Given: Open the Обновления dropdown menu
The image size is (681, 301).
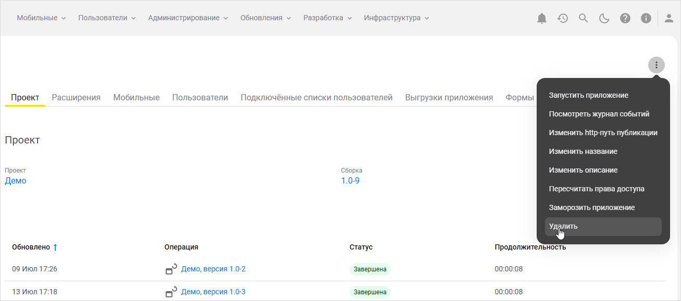Looking at the screenshot, I should tap(266, 18).
